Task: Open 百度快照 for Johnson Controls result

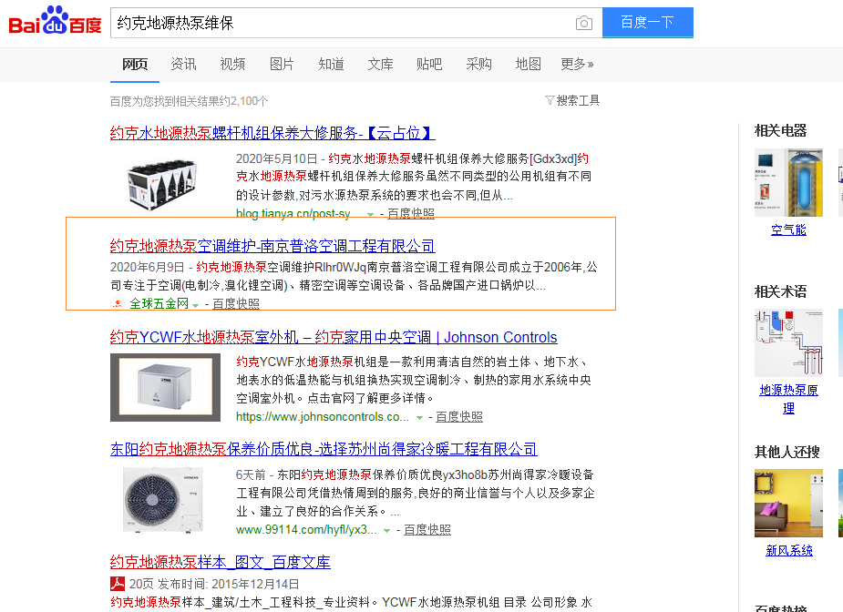Action: (459, 416)
